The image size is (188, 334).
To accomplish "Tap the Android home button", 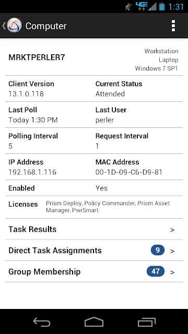I will click(94, 321).
